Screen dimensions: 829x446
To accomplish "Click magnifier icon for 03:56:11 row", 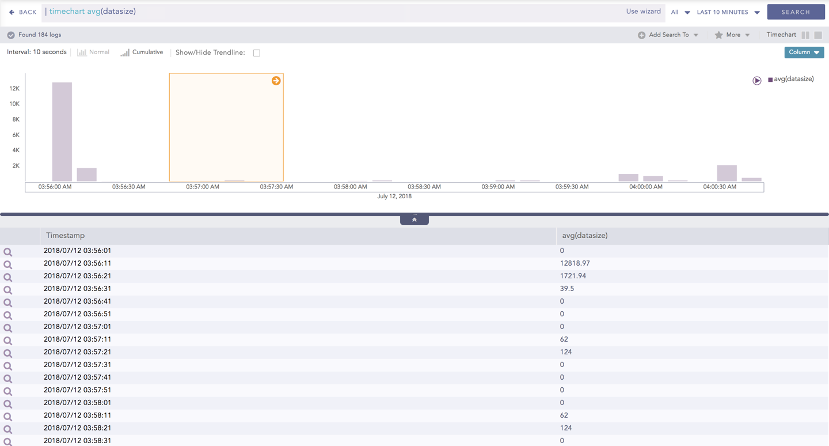I will pos(8,264).
